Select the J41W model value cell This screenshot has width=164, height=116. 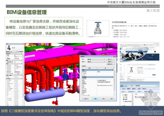click(105, 80)
